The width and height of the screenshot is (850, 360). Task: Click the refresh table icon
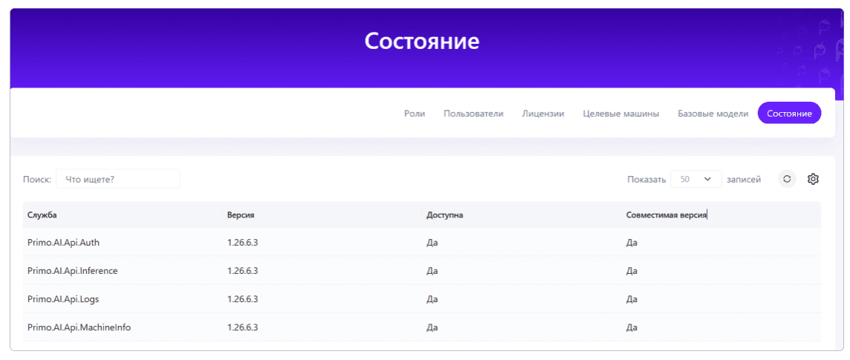[787, 179]
